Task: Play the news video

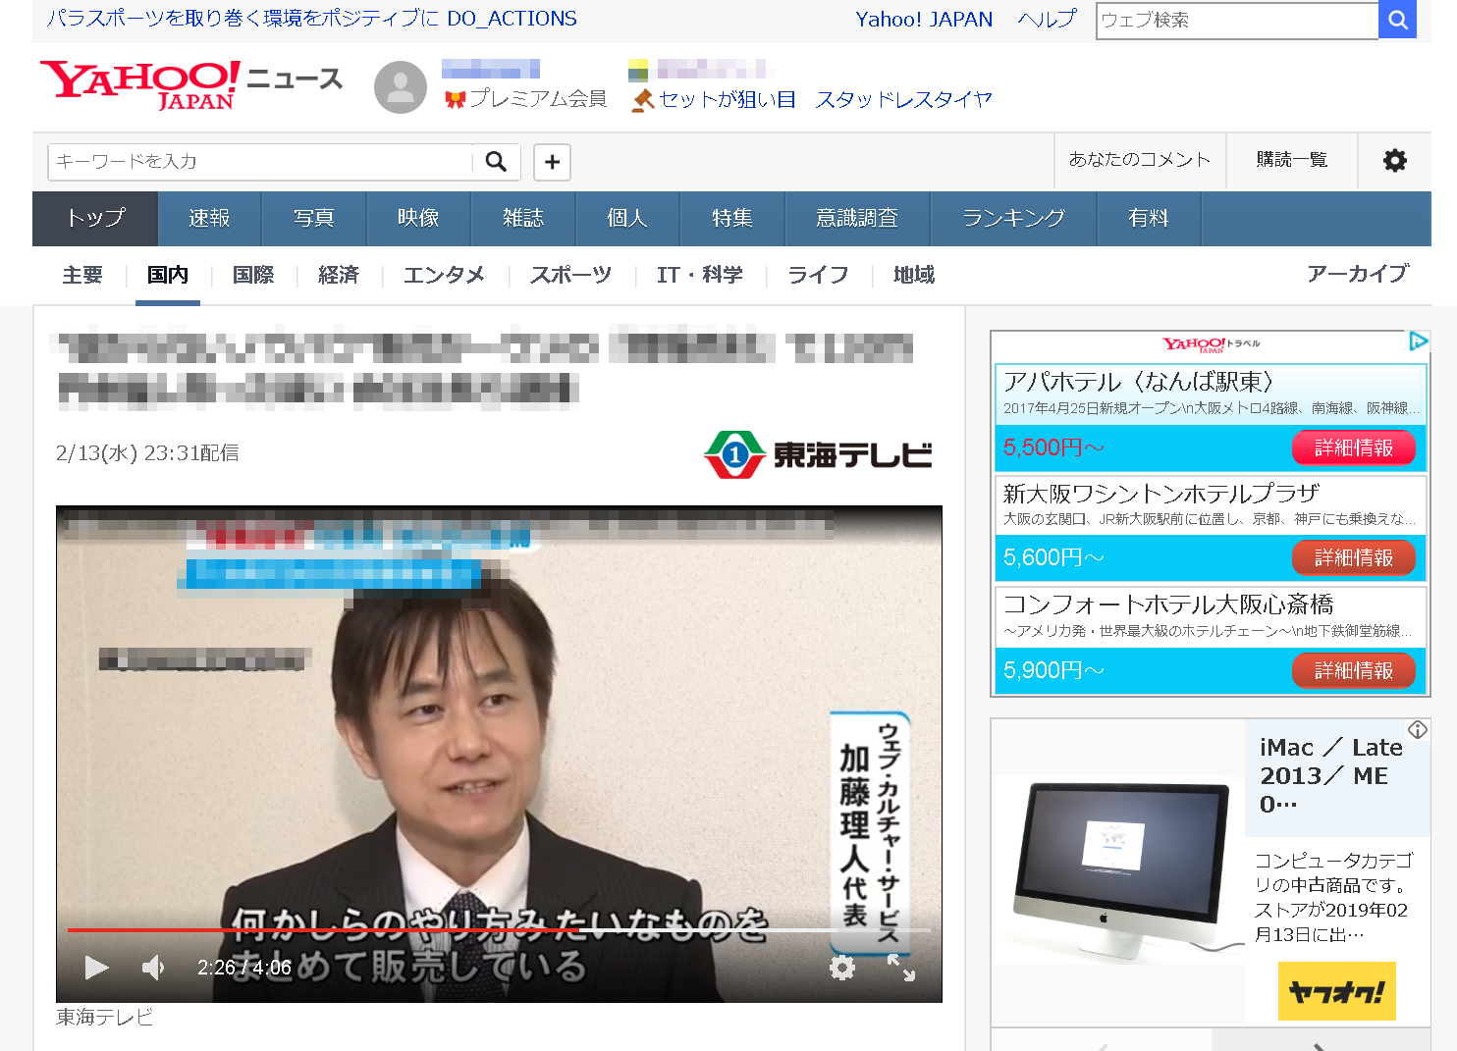Action: coord(95,968)
